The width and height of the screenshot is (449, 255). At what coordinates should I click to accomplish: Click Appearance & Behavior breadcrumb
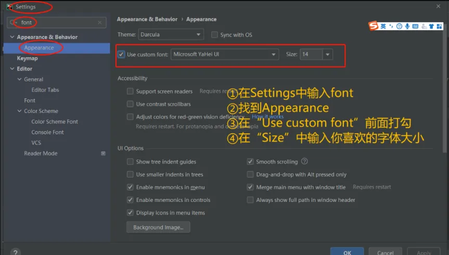147,19
